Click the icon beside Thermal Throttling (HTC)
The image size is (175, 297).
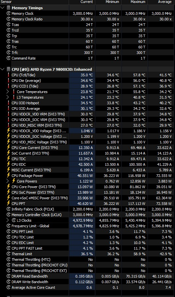coord(9,259)
